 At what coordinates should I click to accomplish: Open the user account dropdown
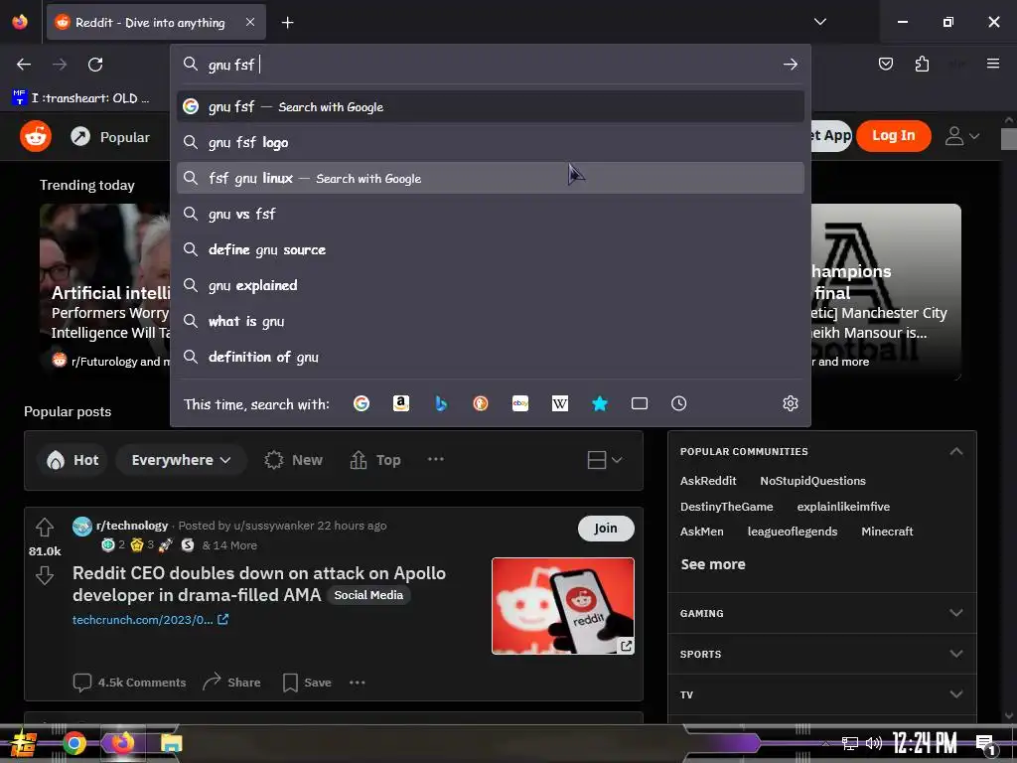pos(961,136)
